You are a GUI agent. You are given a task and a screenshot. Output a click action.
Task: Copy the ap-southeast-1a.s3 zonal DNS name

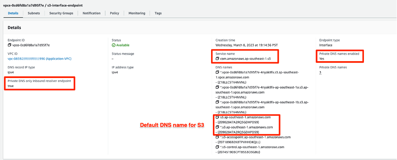[218, 87]
